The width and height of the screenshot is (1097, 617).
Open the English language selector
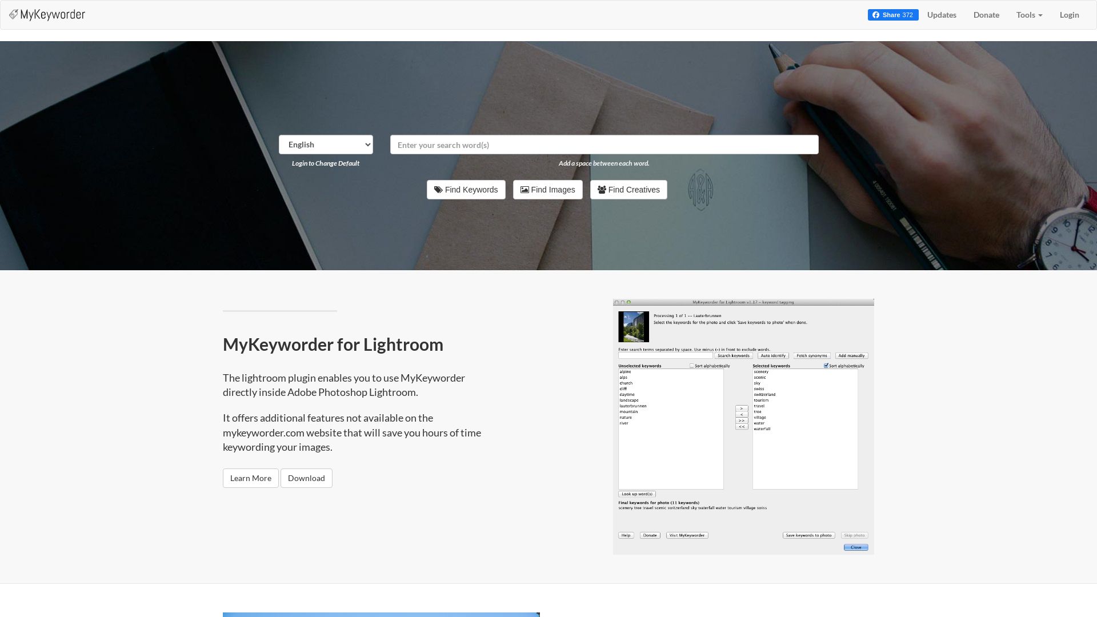tap(326, 145)
